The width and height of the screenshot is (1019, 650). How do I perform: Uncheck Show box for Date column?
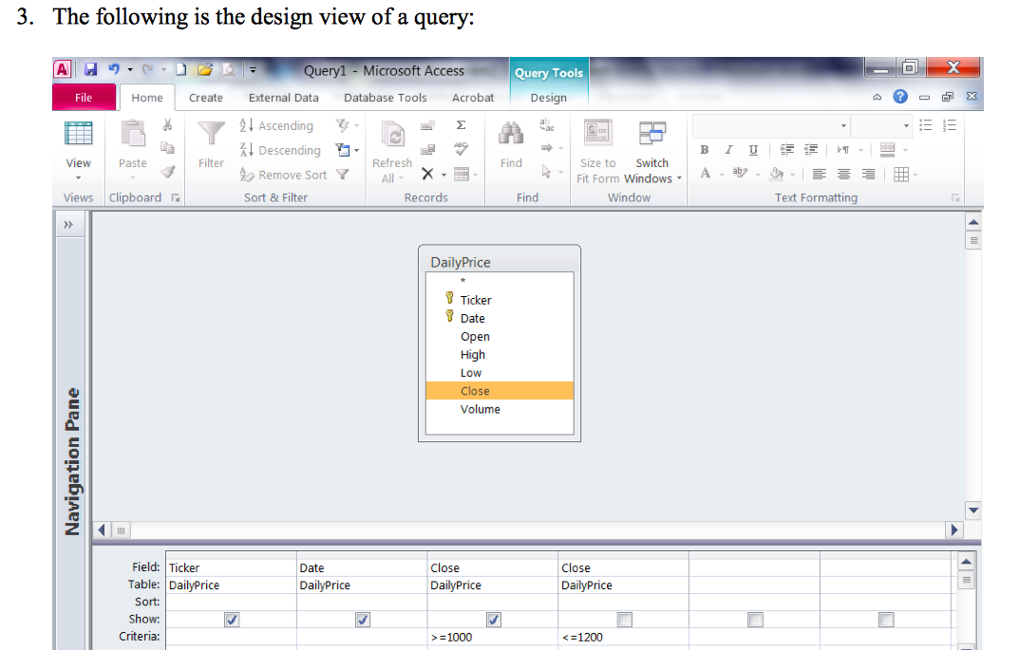click(x=363, y=620)
